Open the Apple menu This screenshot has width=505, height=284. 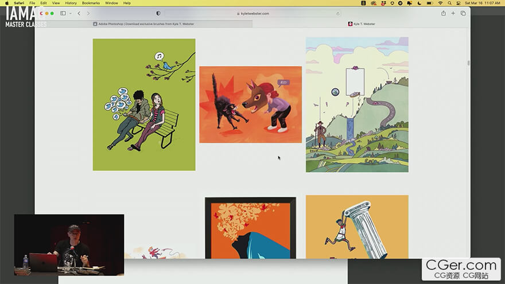click(7, 3)
